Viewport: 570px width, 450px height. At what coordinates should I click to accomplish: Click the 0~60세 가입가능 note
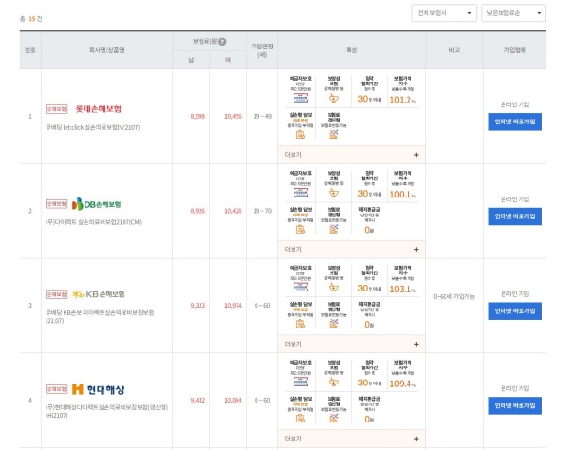(454, 297)
